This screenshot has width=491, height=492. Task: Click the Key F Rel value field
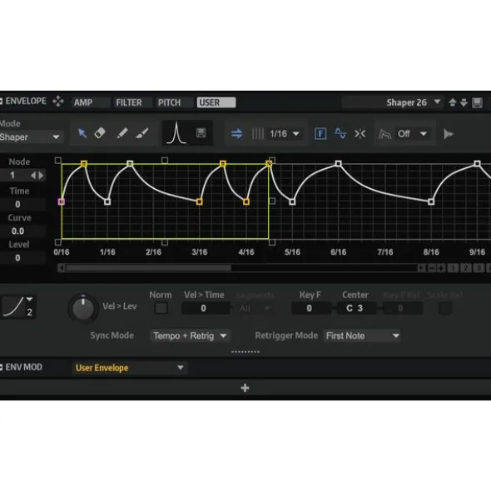click(402, 309)
